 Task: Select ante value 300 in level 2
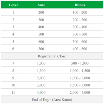tap(41, 20)
